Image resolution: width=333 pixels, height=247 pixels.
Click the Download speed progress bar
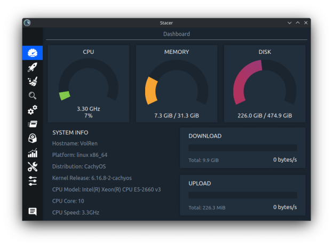(x=243, y=148)
